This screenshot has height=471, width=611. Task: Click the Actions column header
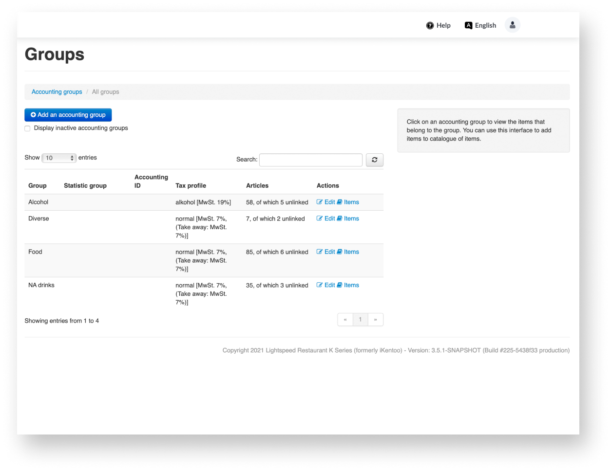(328, 185)
